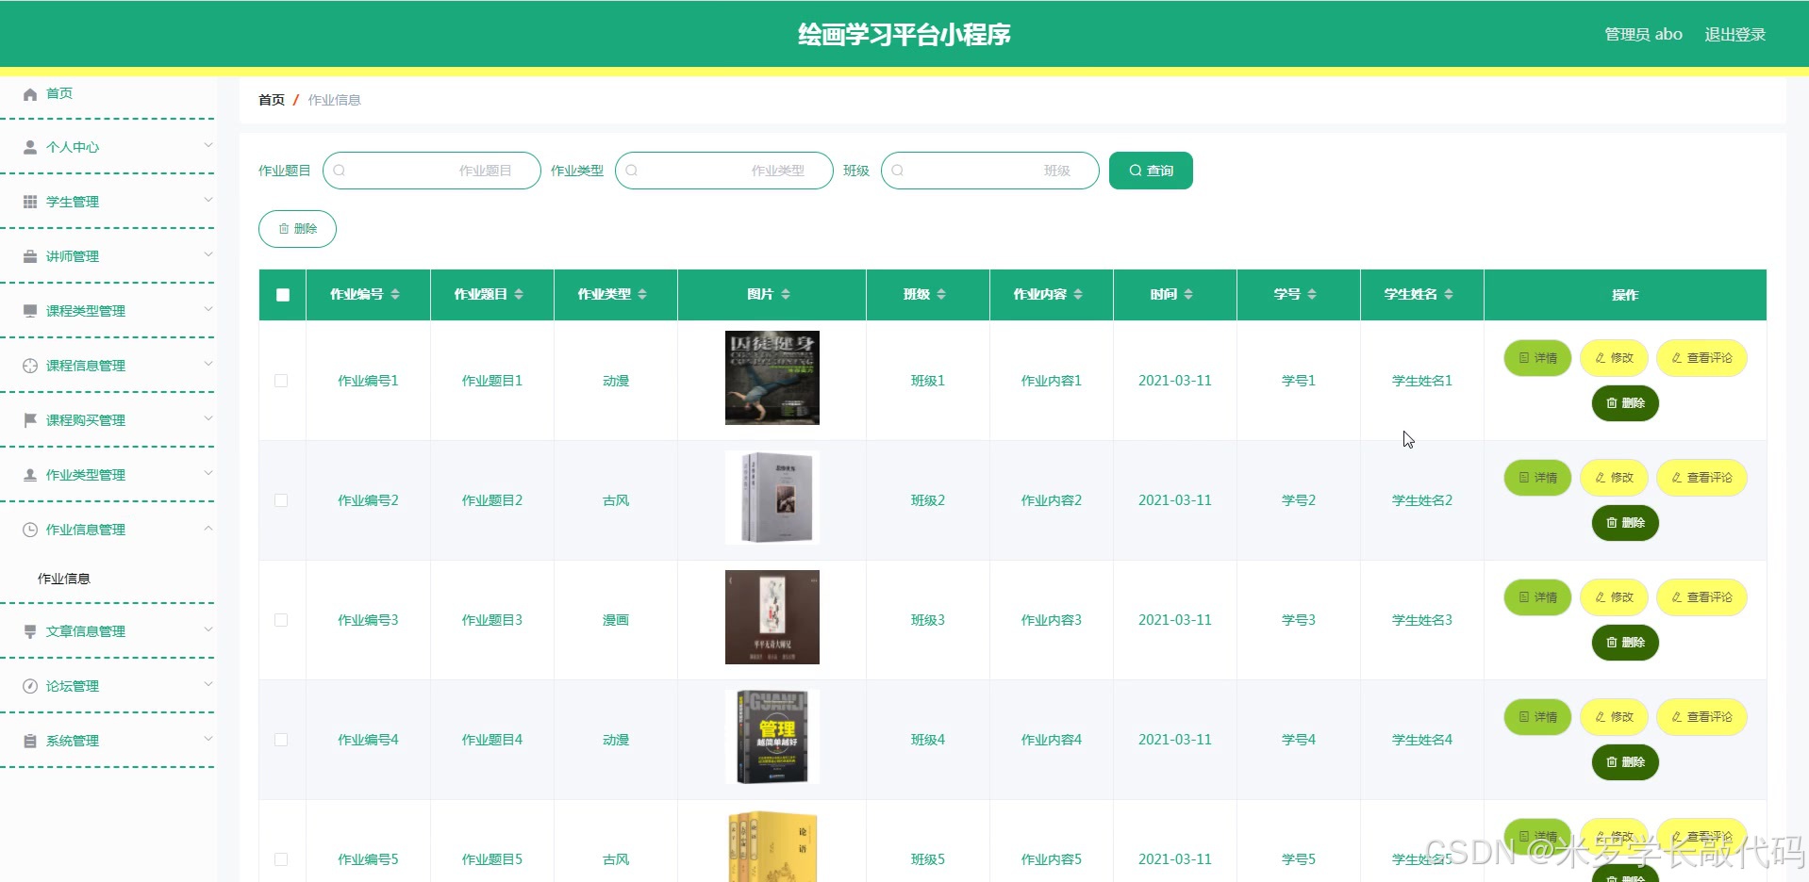The image size is (1809, 882).
Task: Click the briefcase icon next to 讲师管理
Action: pos(30,257)
